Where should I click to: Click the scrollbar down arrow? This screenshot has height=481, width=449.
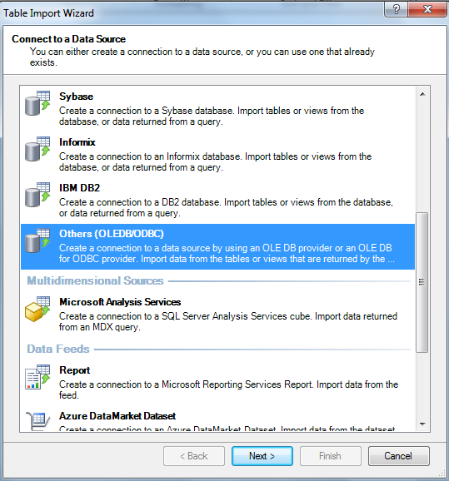coord(422,424)
